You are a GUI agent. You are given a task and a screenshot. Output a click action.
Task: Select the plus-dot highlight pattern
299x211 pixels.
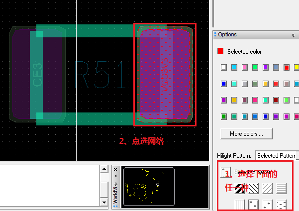(267, 204)
